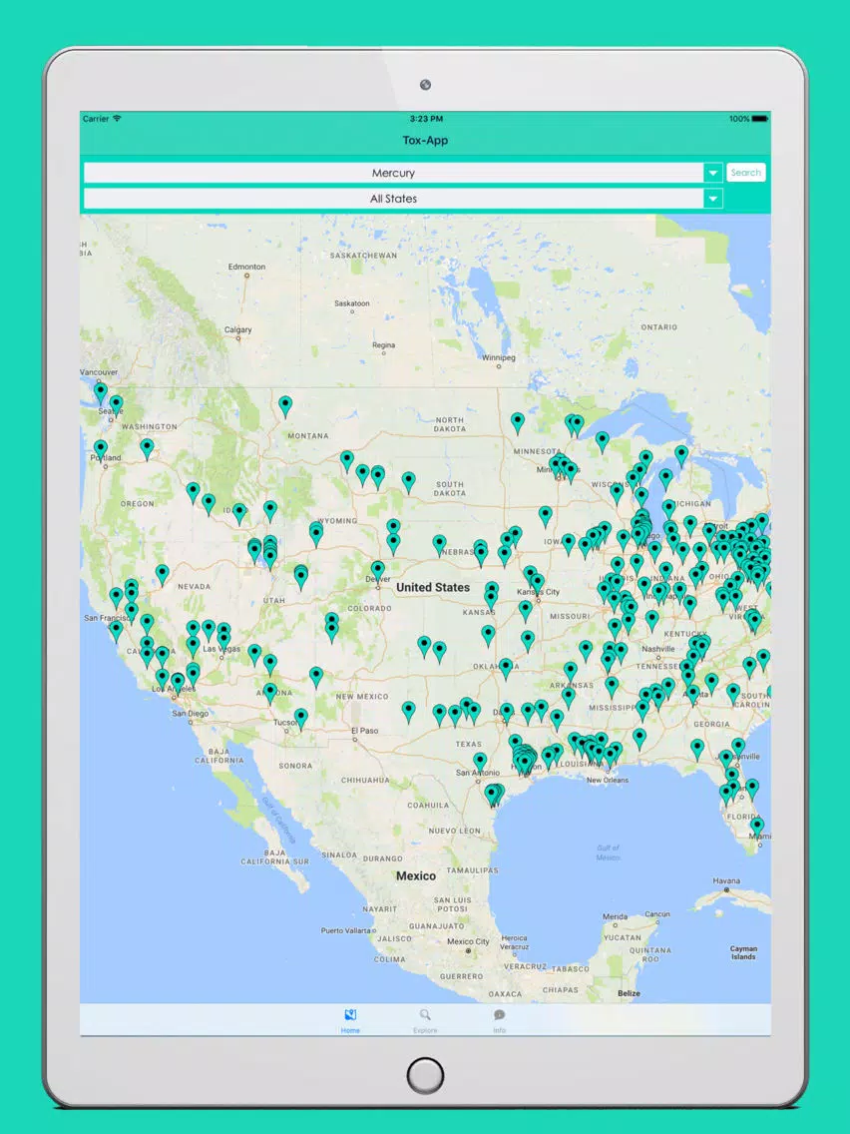Tap the map pin near Miami
The image size is (850, 1134).
757,827
